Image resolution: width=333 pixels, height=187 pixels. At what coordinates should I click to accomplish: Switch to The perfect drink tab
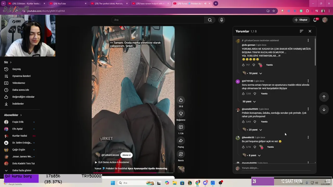[110, 4]
